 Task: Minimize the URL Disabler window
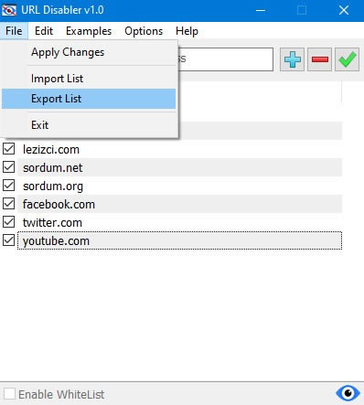point(261,10)
